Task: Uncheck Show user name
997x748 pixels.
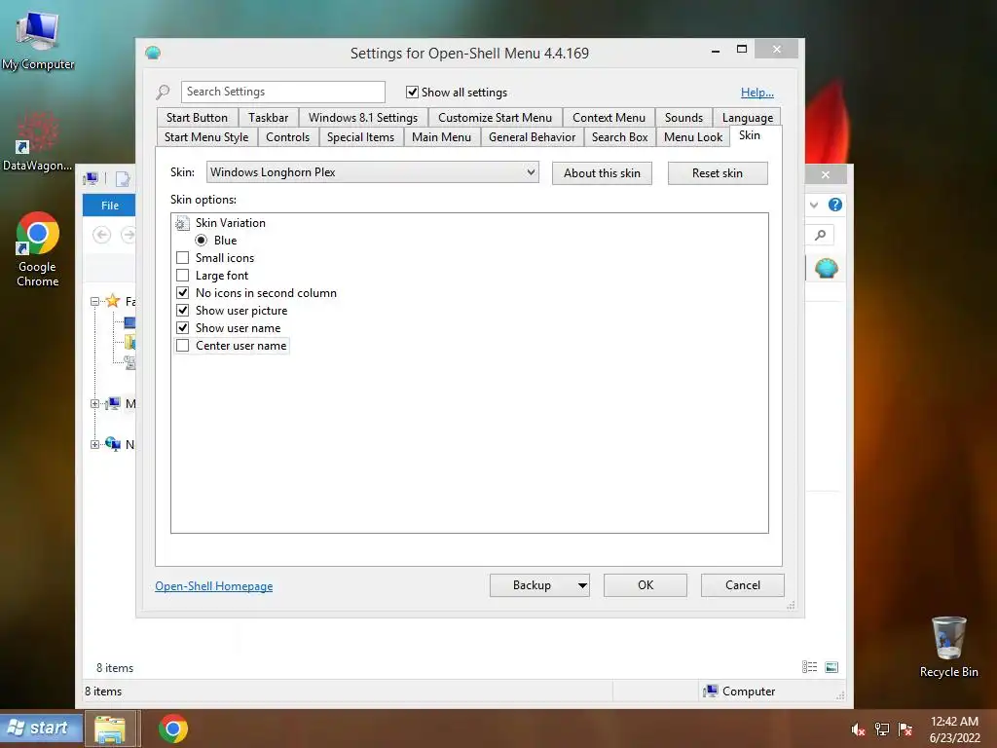Action: (182, 328)
